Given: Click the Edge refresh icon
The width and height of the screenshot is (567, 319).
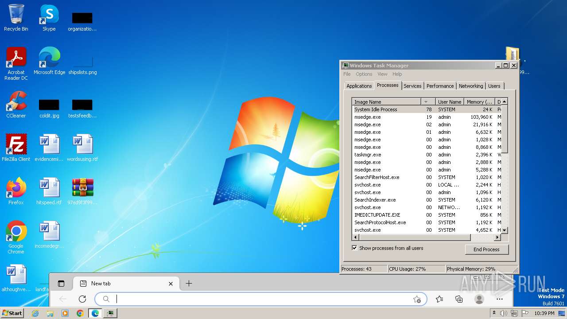Looking at the screenshot, I should click(82, 299).
